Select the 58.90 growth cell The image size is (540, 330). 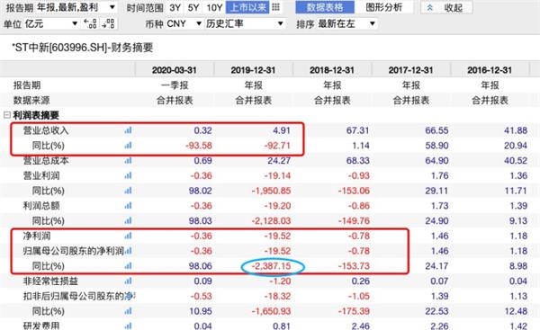point(436,146)
